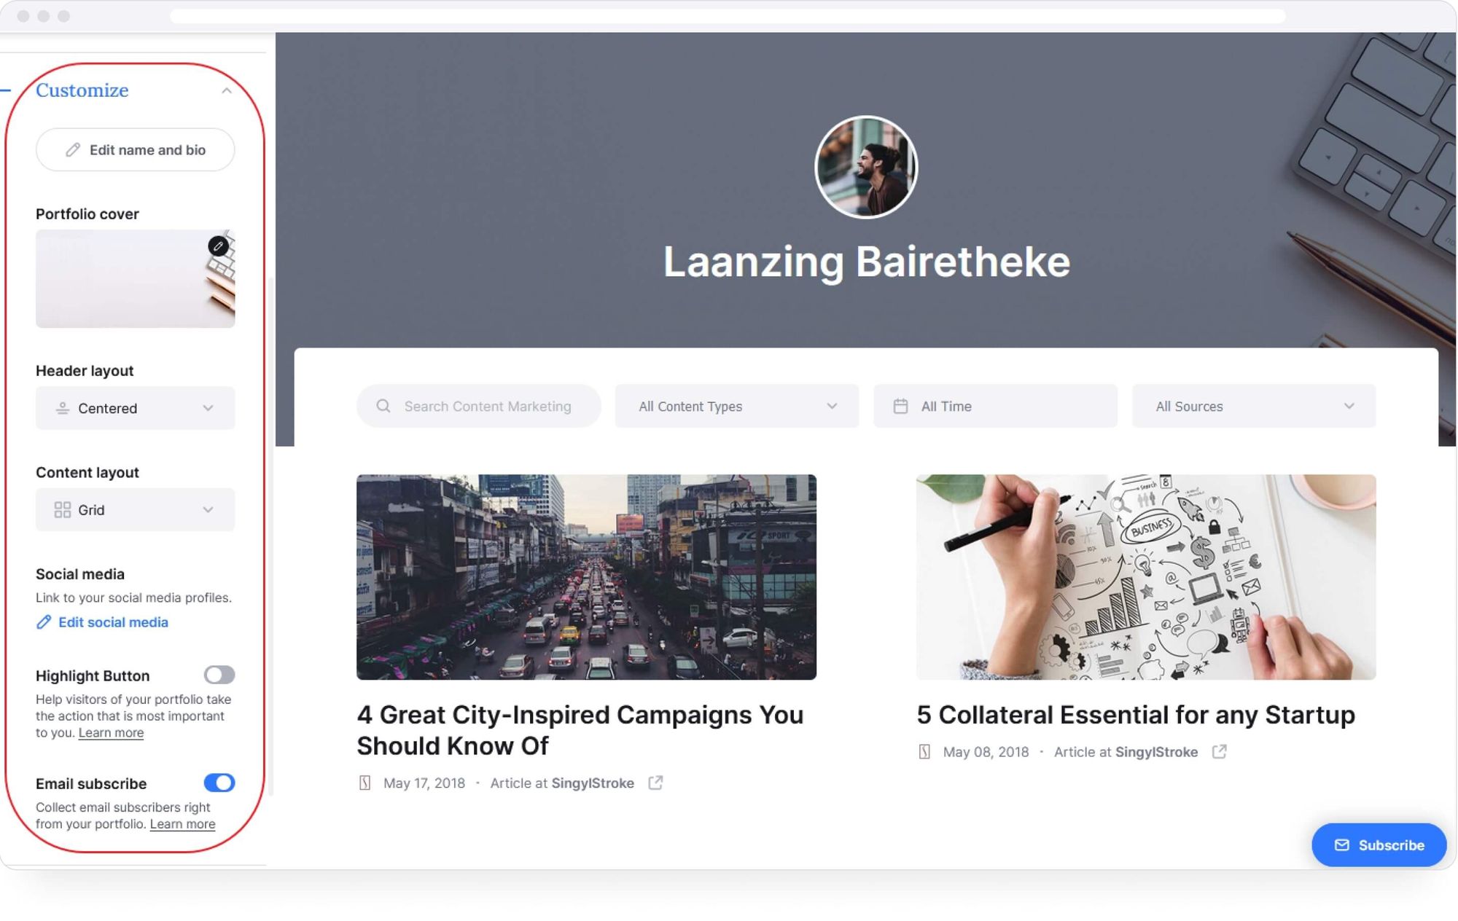The image size is (1458, 921).
Task: Open Learn more link under Email subscribe
Action: pyautogui.click(x=182, y=824)
